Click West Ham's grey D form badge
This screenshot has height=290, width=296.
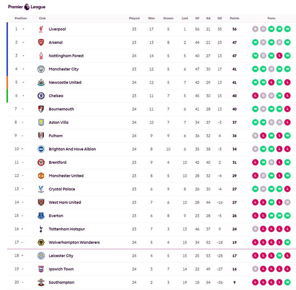tap(287, 202)
